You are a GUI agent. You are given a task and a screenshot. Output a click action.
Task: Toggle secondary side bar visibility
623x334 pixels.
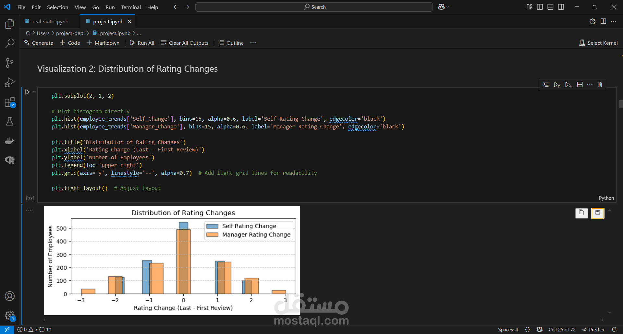(x=561, y=7)
